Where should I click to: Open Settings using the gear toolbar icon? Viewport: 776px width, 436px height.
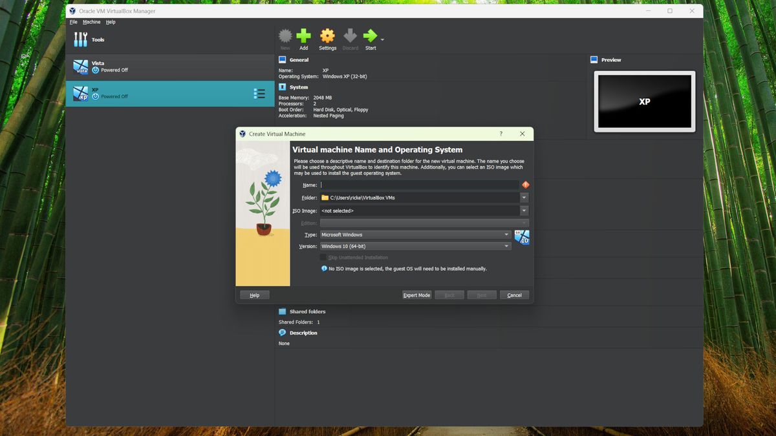(327, 37)
